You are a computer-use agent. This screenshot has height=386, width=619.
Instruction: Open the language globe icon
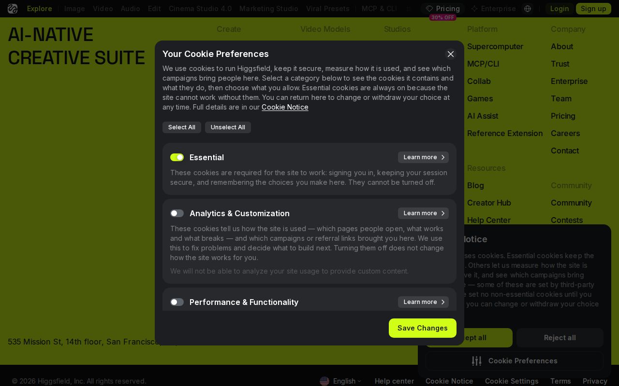[x=528, y=9]
